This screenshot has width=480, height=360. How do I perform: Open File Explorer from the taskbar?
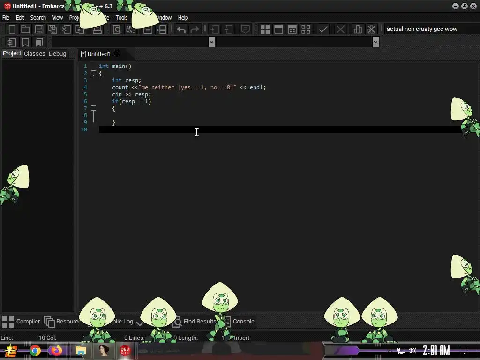click(x=81, y=351)
